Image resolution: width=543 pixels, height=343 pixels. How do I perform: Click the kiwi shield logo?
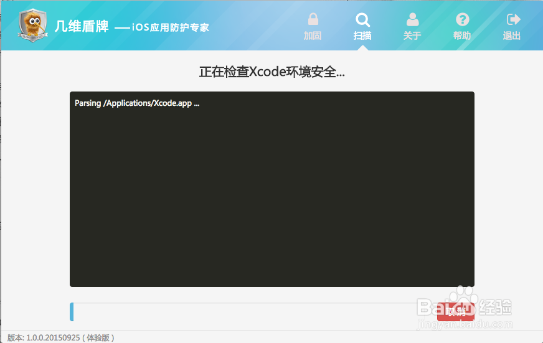click(x=32, y=26)
